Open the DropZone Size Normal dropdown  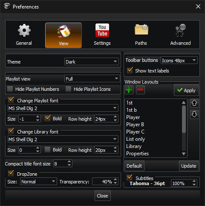[x=38, y=181]
